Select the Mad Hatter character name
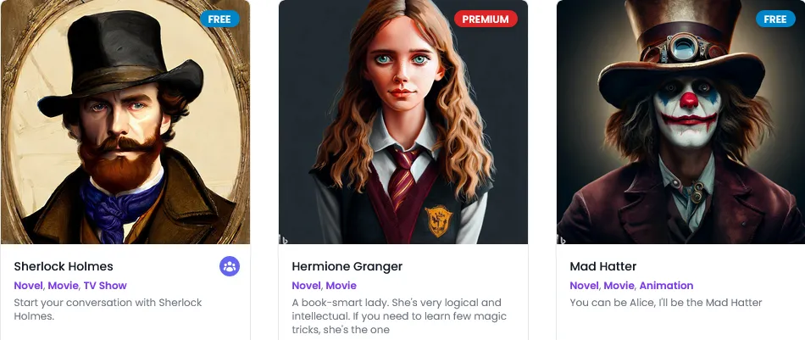The width and height of the screenshot is (805, 340). click(x=603, y=266)
